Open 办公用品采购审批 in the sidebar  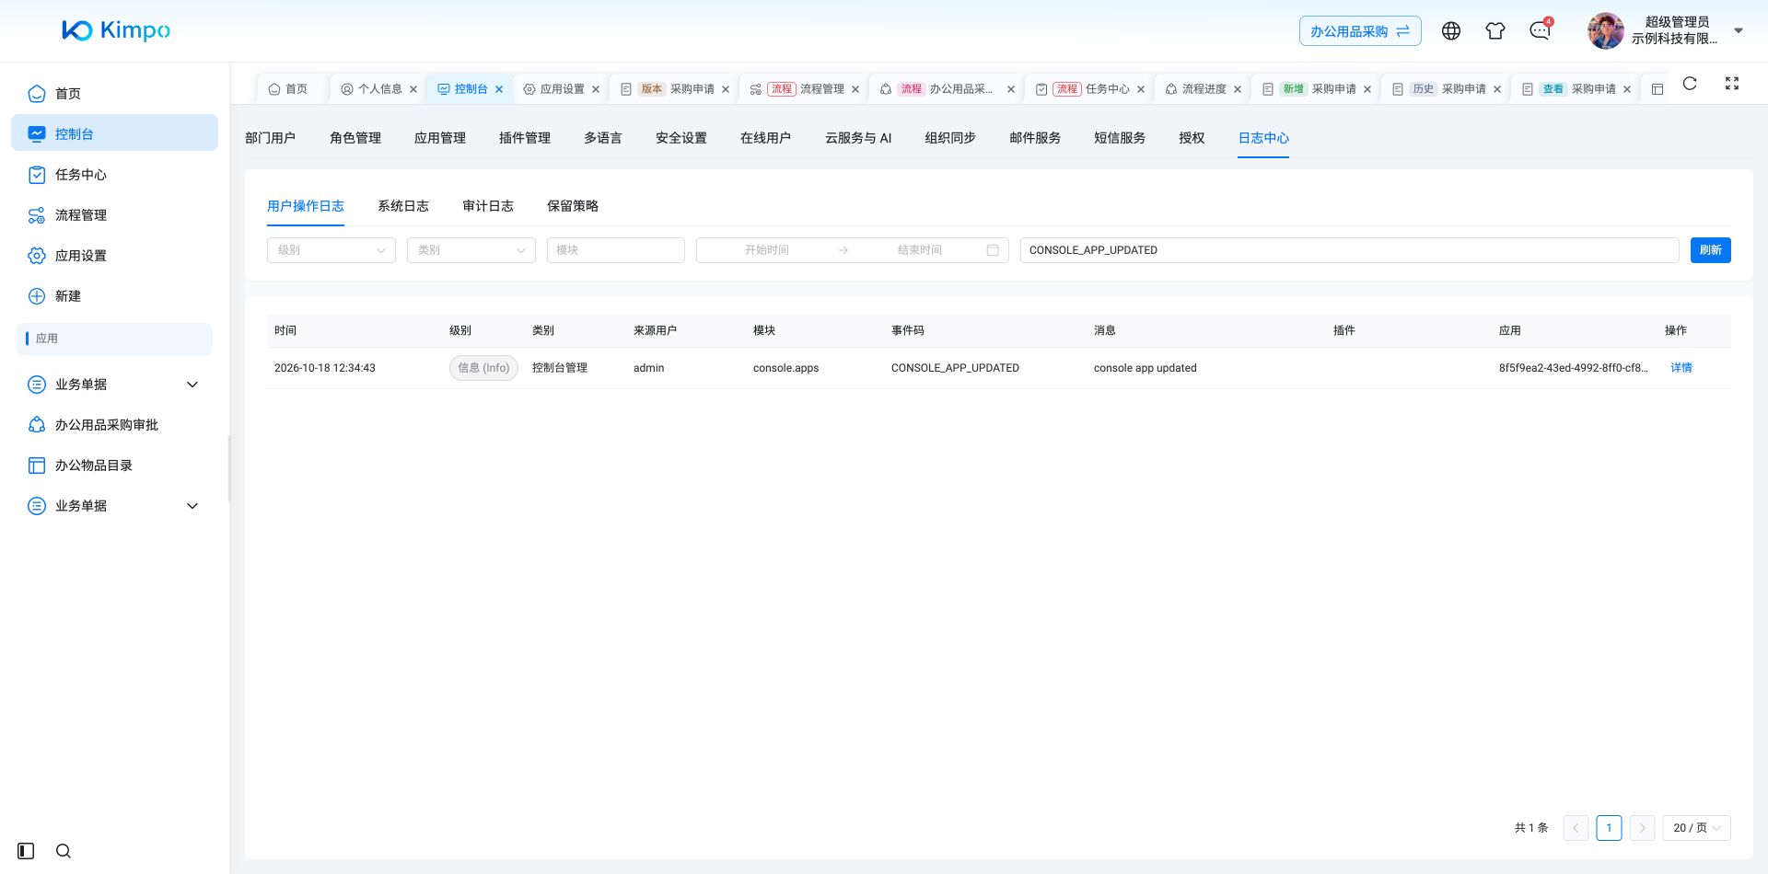[114, 425]
